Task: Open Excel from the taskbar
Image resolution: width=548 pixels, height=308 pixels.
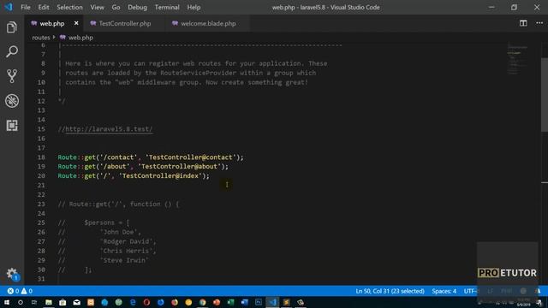Action: [230, 302]
